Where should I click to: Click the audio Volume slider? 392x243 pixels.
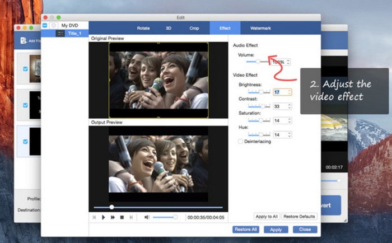(258, 62)
